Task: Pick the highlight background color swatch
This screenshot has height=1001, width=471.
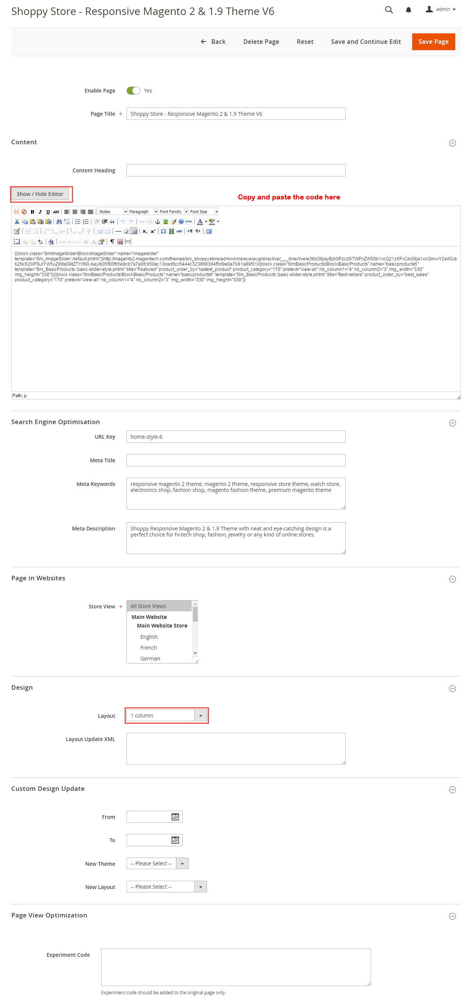Action: pyautogui.click(x=212, y=221)
